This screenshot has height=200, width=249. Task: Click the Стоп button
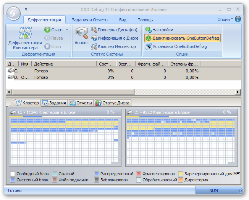(x=53, y=46)
